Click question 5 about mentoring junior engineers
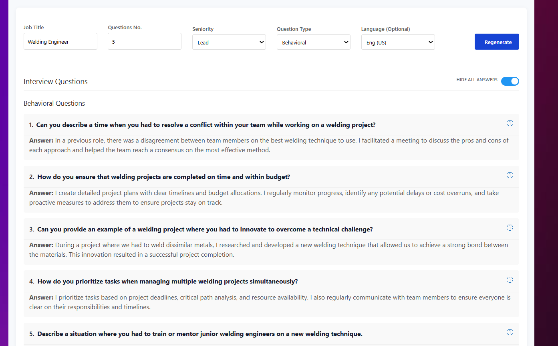Image resolution: width=558 pixels, height=346 pixels. click(x=196, y=334)
